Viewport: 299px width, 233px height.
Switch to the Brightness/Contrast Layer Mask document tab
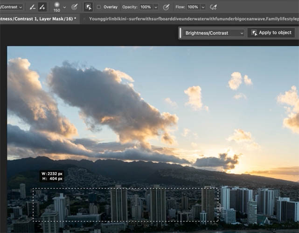pos(37,19)
